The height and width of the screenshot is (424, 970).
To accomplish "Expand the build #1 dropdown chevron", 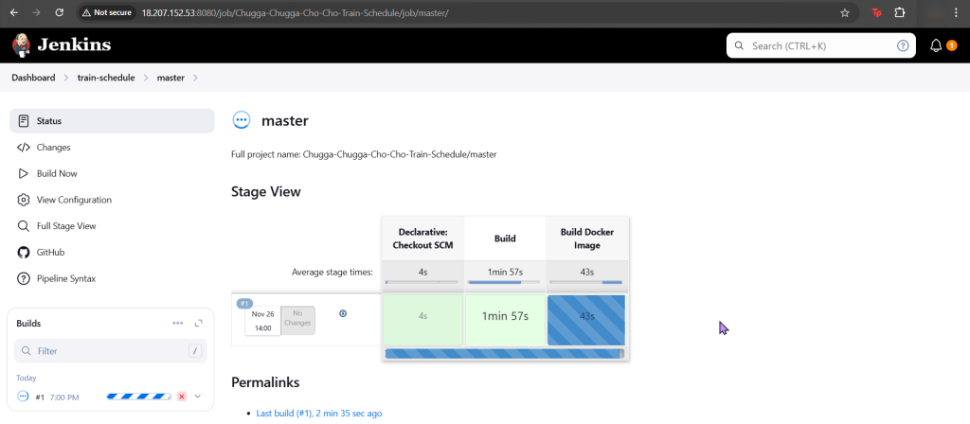I will [198, 397].
